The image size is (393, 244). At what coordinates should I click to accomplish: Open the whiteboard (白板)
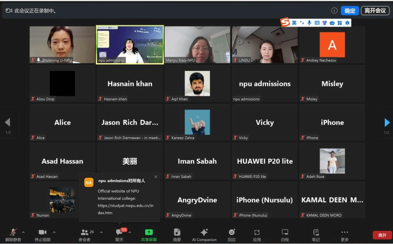pyautogui.click(x=285, y=234)
